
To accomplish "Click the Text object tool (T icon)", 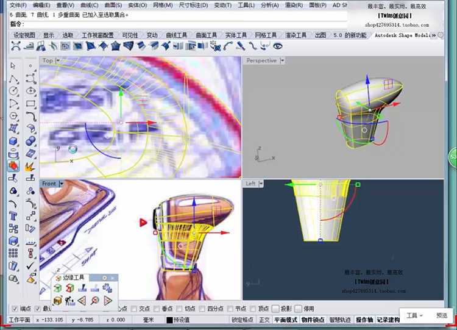I will click(x=13, y=216).
